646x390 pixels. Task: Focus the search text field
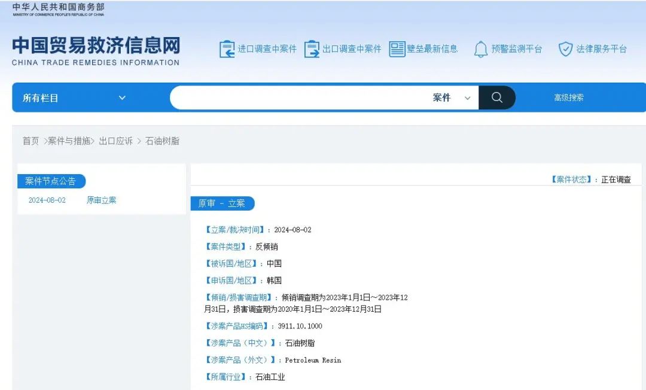click(298, 97)
